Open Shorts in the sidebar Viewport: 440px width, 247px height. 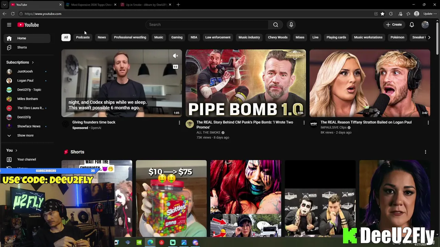(27, 47)
